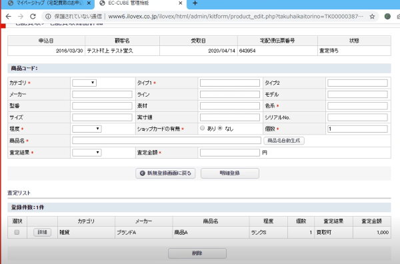
Task: Click the 削除 button
Action: pos(197,253)
